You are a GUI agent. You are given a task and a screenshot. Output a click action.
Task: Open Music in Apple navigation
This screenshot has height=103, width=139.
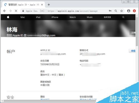[90, 17]
